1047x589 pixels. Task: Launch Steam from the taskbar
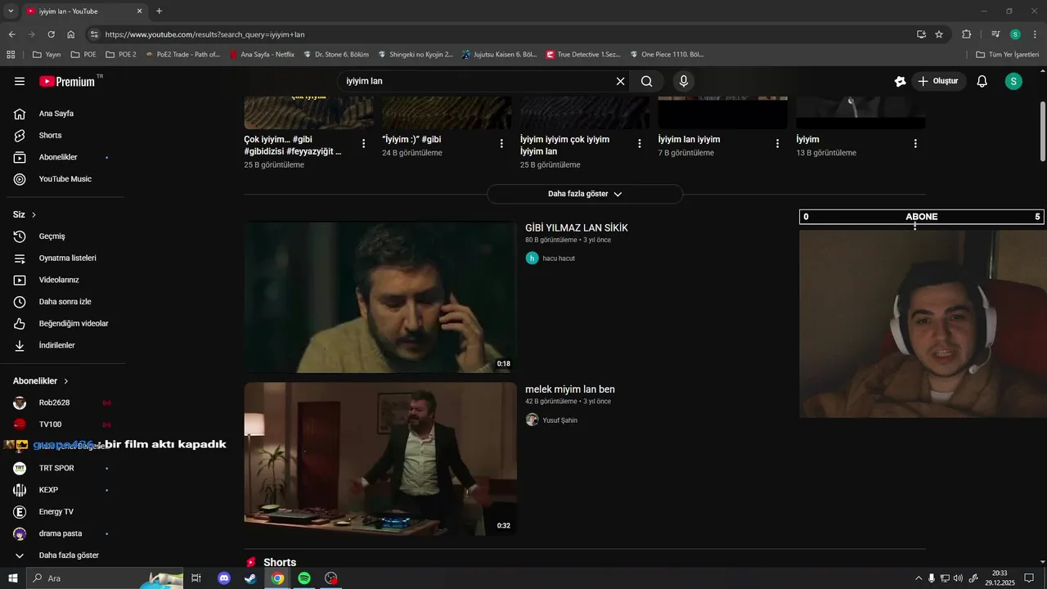[x=250, y=578]
